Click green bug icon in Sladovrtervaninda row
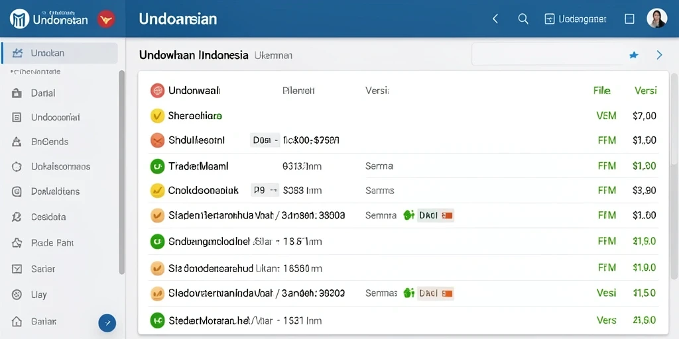 point(408,293)
